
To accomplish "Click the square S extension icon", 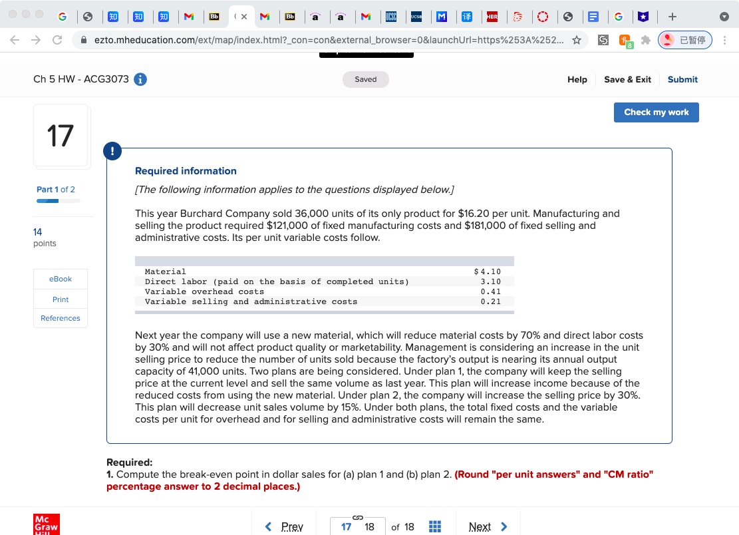I will [603, 40].
